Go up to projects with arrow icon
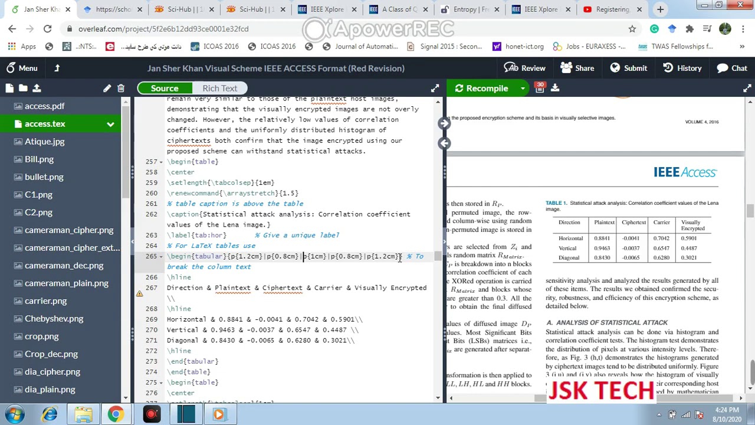The height and width of the screenshot is (425, 755). [x=57, y=68]
